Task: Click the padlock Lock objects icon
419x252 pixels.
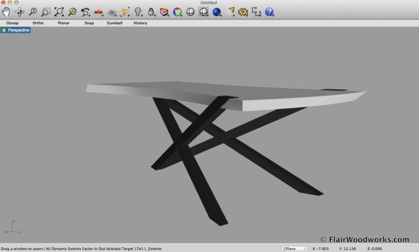Action: pos(151,12)
